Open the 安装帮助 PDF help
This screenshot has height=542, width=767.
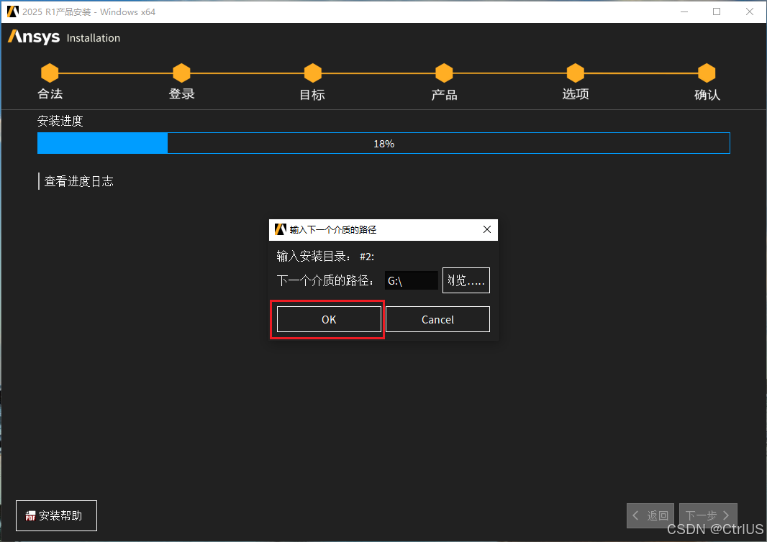pyautogui.click(x=56, y=515)
